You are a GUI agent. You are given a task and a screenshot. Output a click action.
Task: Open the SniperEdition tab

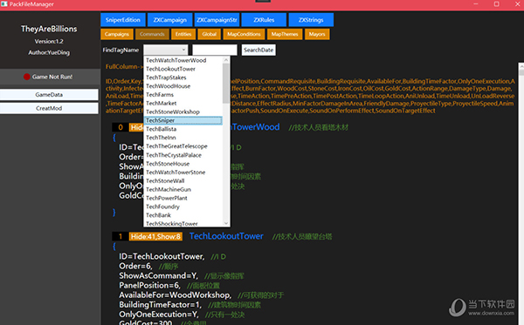123,20
